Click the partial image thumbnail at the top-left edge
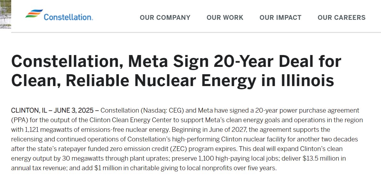 [x=5, y=14]
